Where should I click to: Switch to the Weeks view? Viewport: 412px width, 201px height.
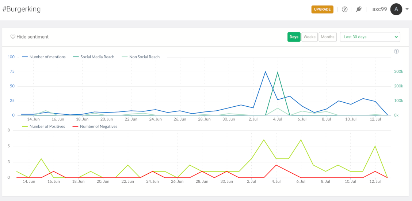coord(309,37)
